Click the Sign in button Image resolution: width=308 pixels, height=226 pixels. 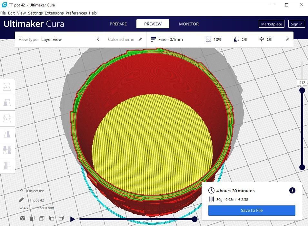coord(296,24)
